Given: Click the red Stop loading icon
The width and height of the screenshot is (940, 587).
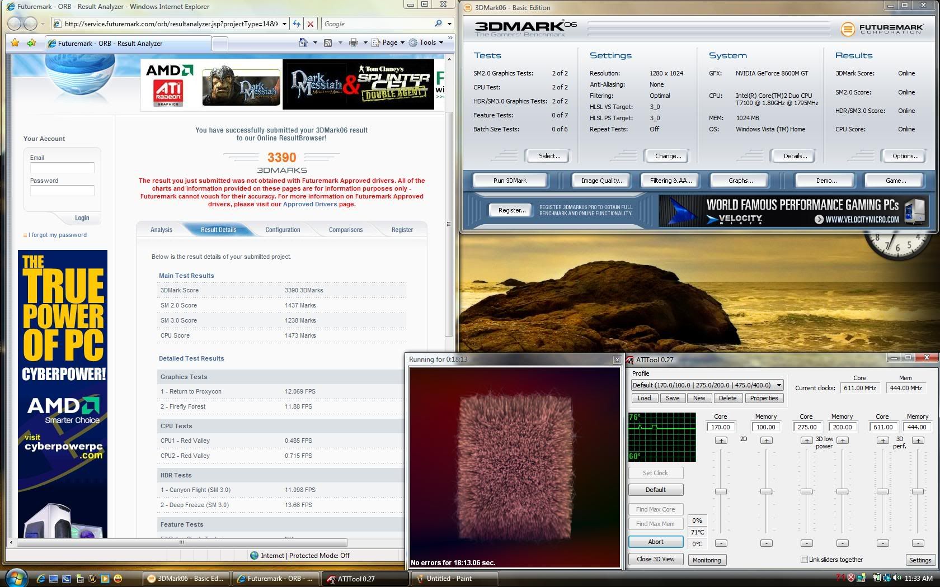Looking at the screenshot, I should 311,24.
